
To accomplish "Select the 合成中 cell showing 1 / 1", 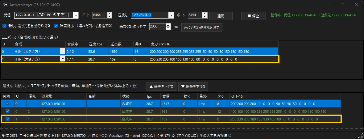I will (x=77, y=59).
